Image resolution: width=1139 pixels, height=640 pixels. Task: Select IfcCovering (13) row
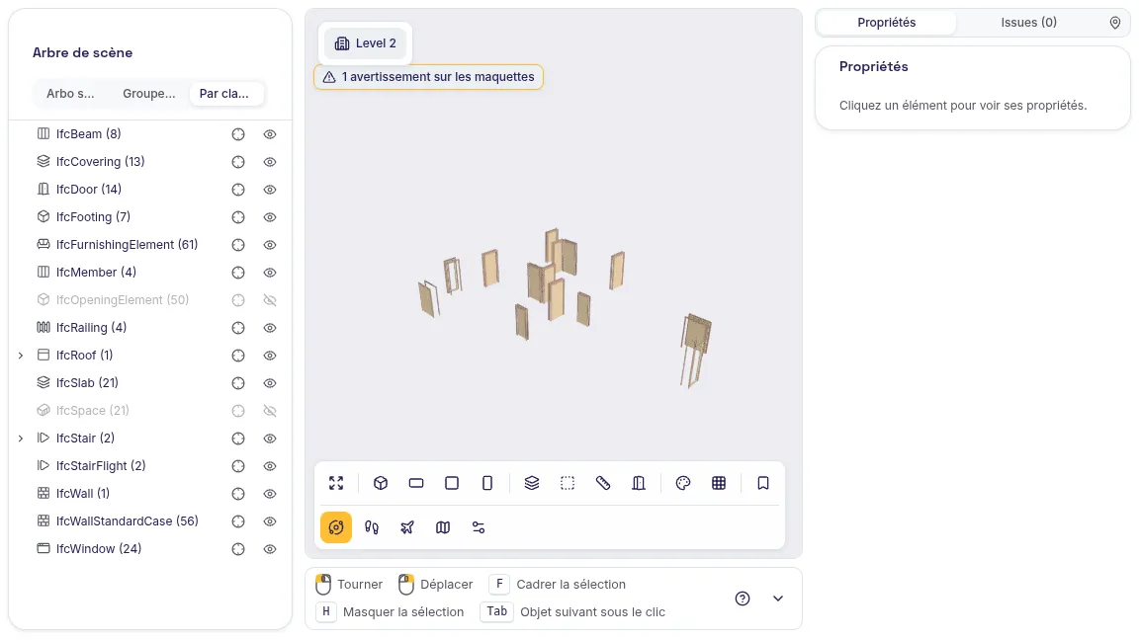point(150,162)
